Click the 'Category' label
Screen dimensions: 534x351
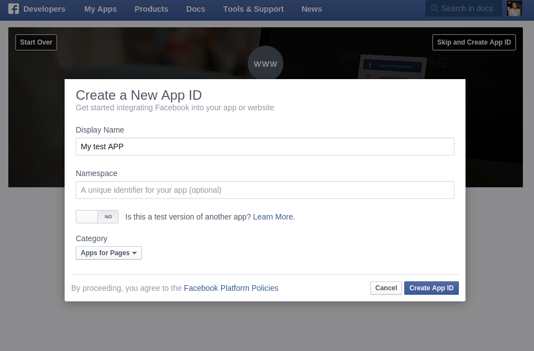pyautogui.click(x=91, y=238)
